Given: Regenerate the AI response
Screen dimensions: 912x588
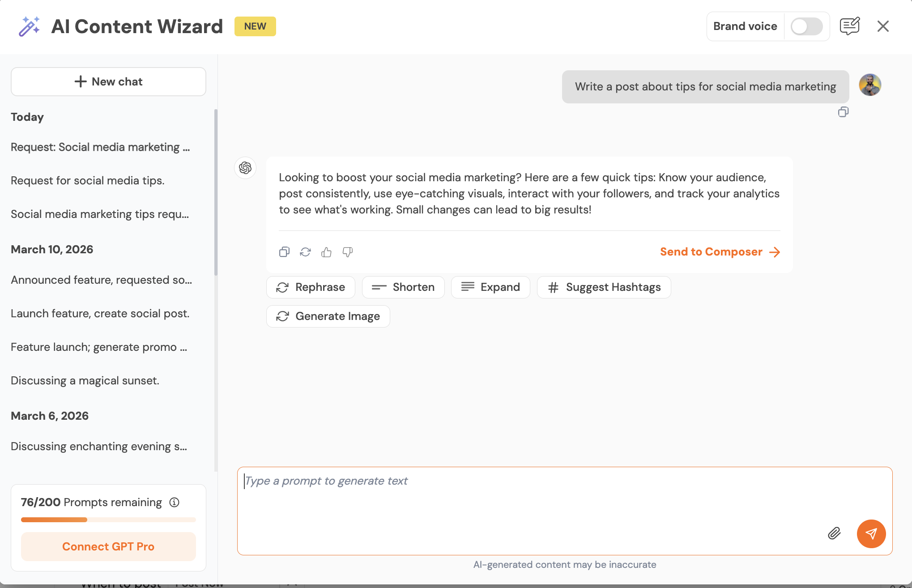Looking at the screenshot, I should pos(305,252).
